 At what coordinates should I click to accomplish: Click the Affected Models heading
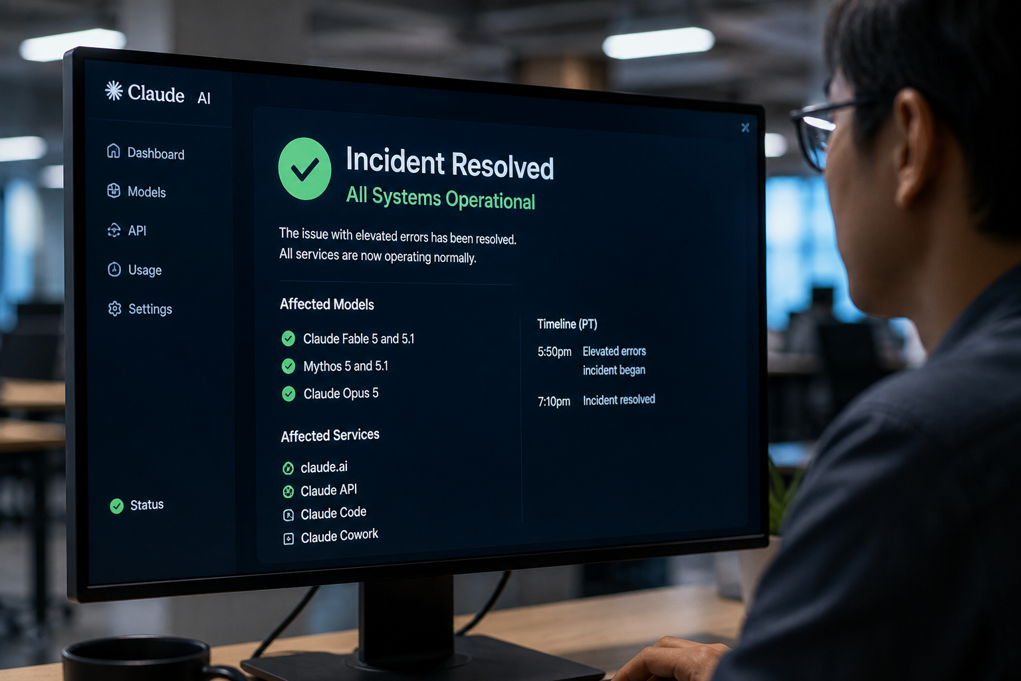point(327,305)
